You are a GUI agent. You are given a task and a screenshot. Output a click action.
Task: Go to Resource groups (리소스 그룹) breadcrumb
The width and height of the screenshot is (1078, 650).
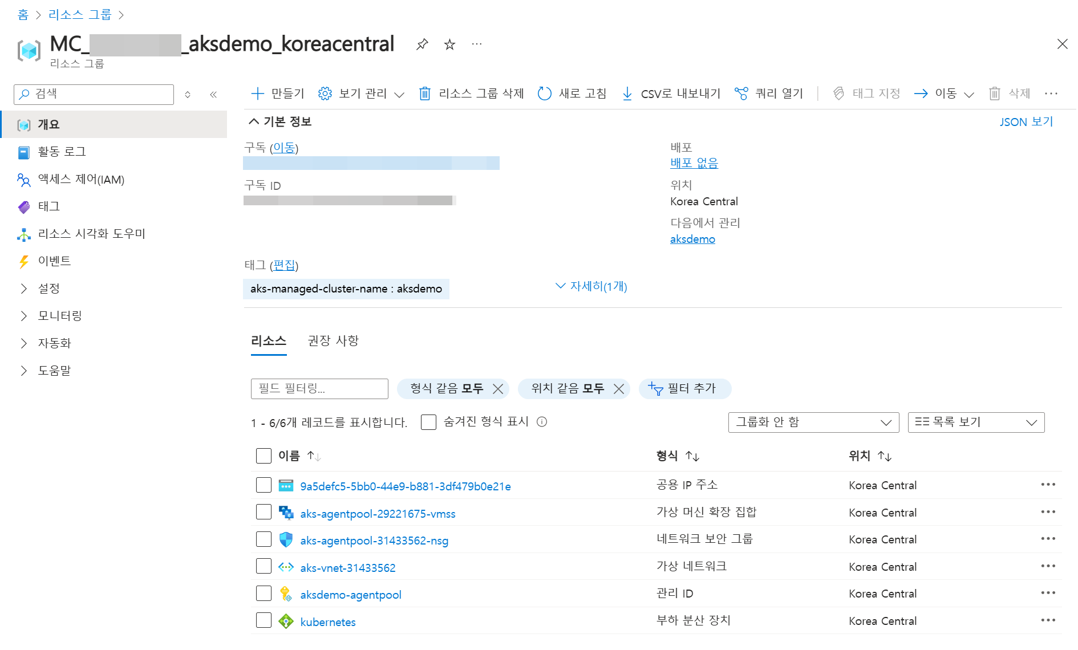[x=80, y=15]
